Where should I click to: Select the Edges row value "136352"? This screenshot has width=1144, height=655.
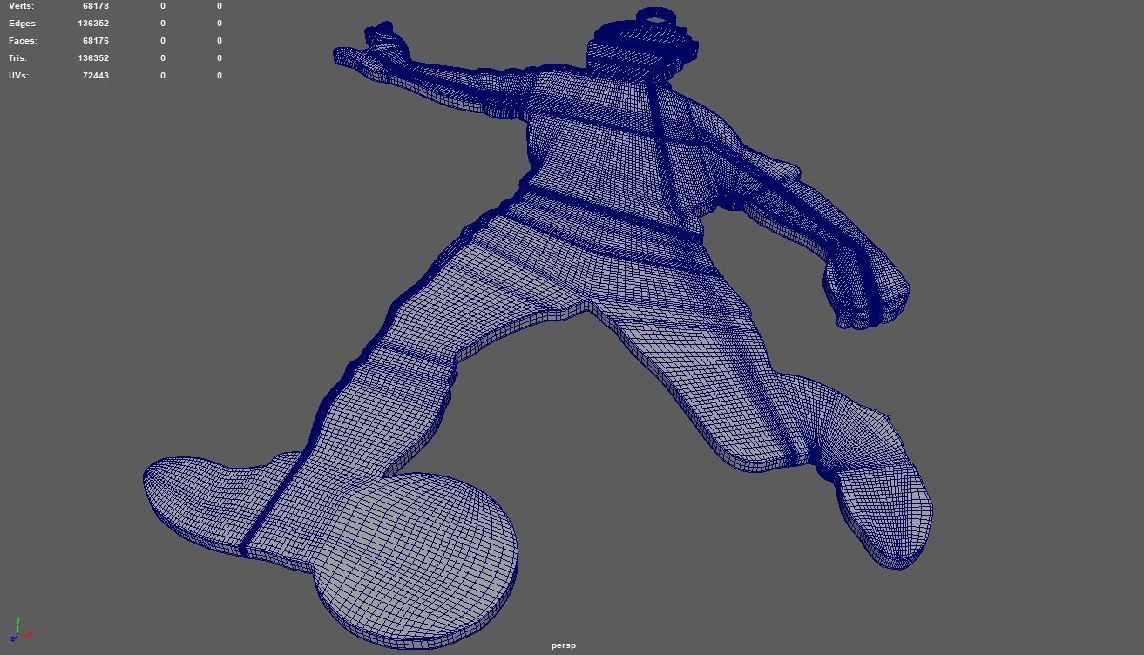(x=93, y=23)
